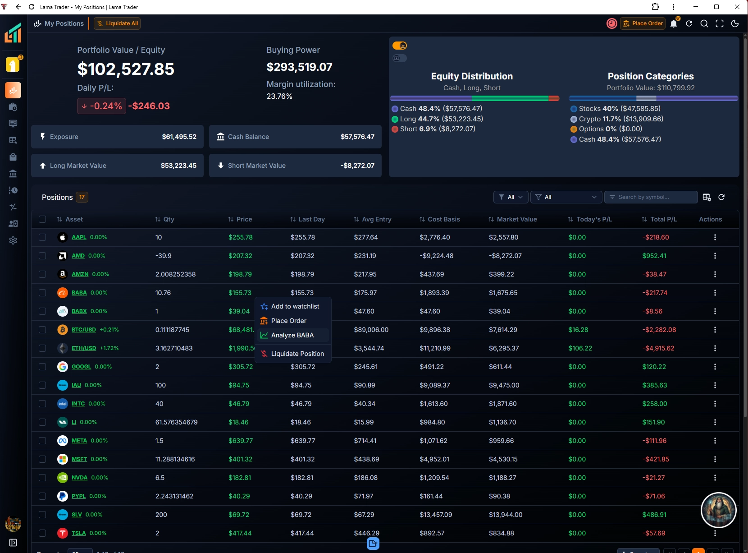Select all positions header checkbox

[42, 219]
